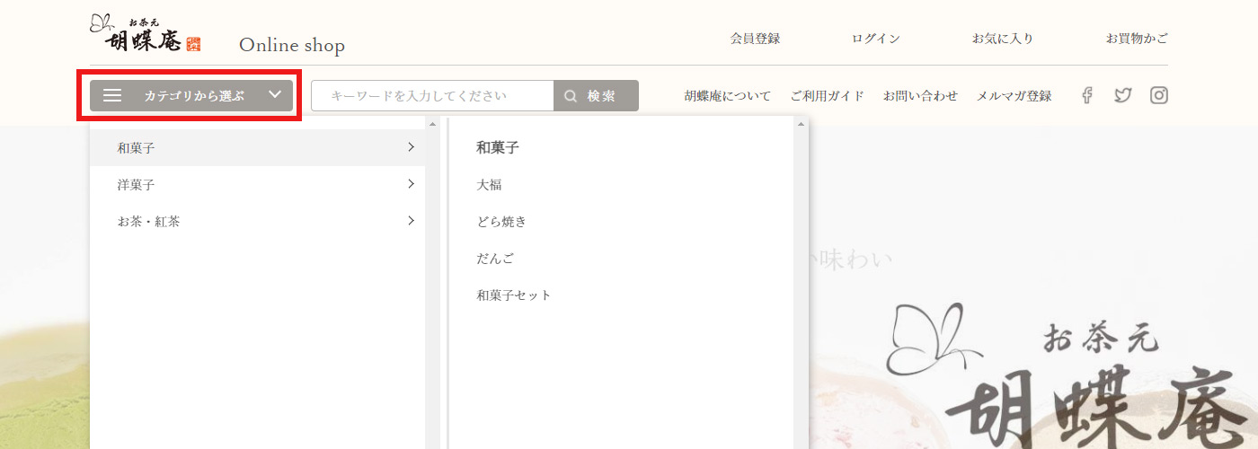
Task: Select お茶・紅茶 in the category list
Action: [x=257, y=221]
